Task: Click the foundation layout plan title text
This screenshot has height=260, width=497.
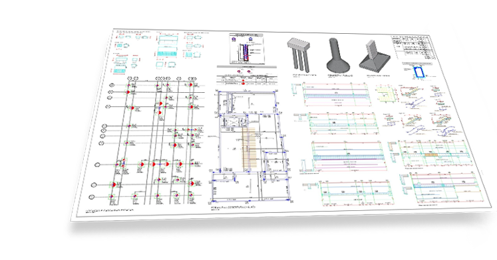Action: 110,211
